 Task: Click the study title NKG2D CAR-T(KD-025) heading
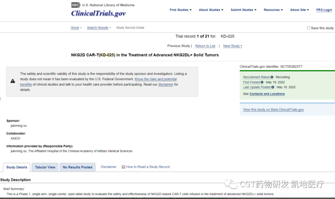coord(145,55)
